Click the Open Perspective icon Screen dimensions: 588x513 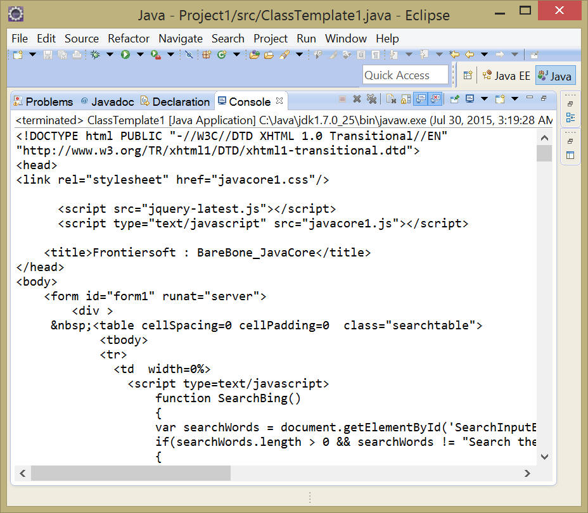pyautogui.click(x=467, y=75)
